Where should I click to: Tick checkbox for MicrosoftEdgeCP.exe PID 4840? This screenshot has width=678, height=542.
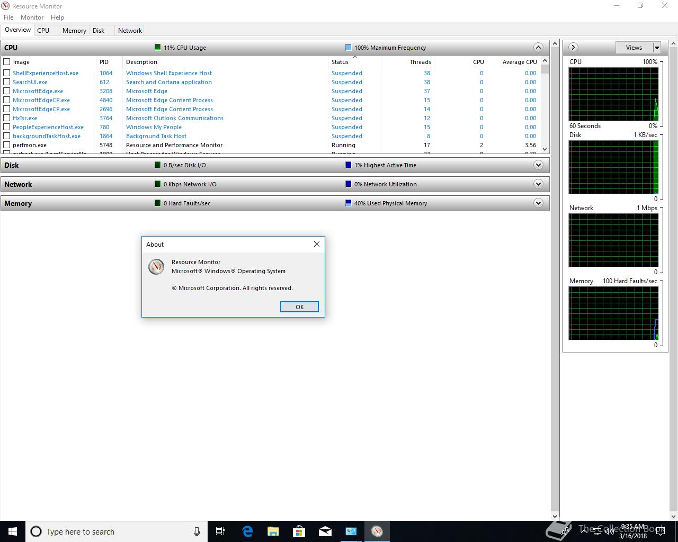[7, 100]
